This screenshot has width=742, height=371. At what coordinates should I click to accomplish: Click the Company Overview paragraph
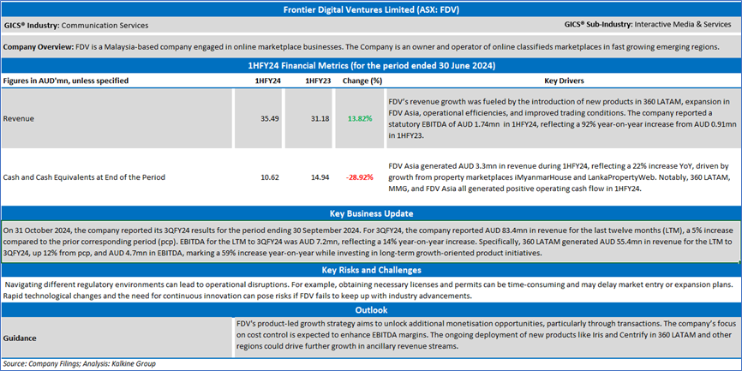pyautogui.click(x=362, y=47)
